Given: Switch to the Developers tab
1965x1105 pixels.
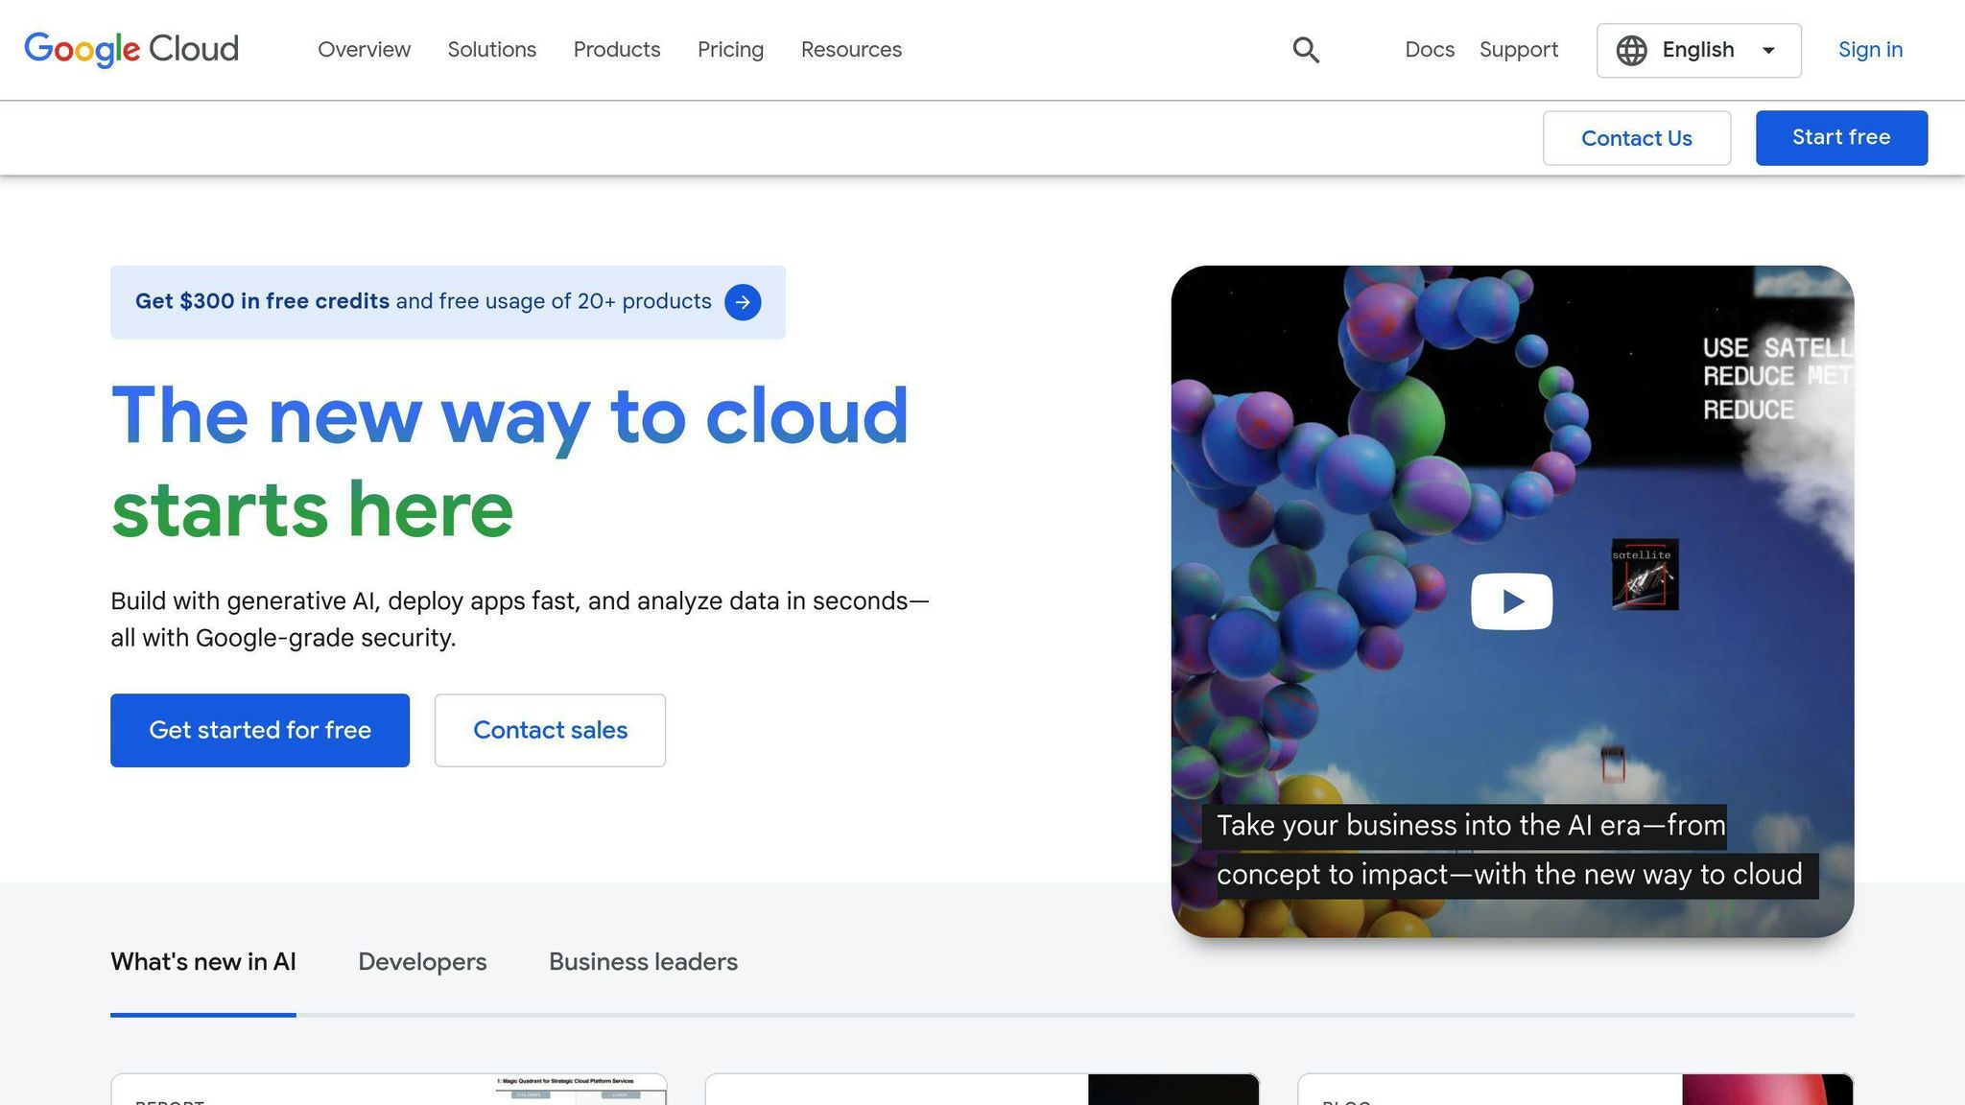Looking at the screenshot, I should pos(422,961).
